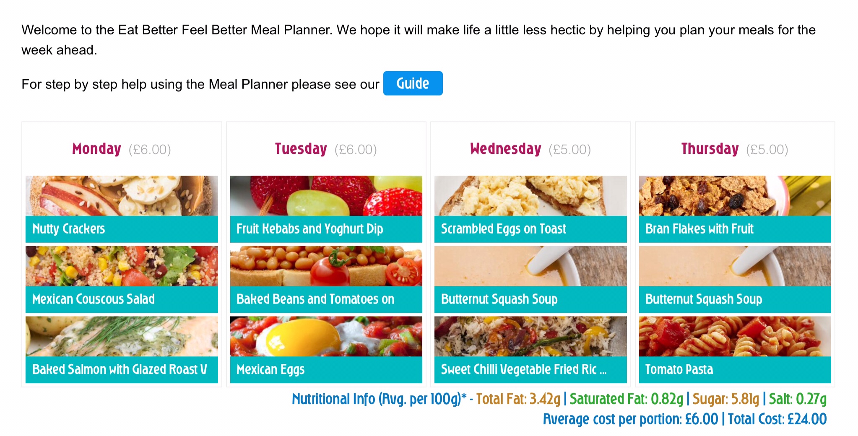Image resolution: width=858 pixels, height=436 pixels.
Task: Select the Monday day heading
Action: point(96,149)
